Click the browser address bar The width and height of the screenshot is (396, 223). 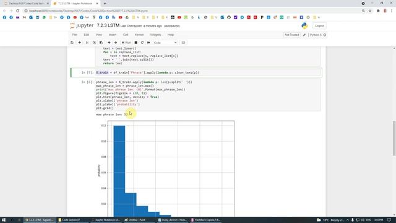point(192,11)
